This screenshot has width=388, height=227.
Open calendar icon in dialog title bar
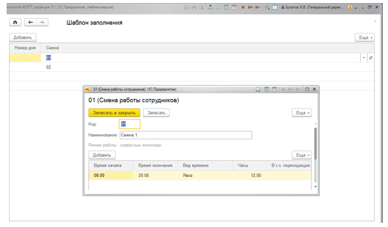click(274, 89)
